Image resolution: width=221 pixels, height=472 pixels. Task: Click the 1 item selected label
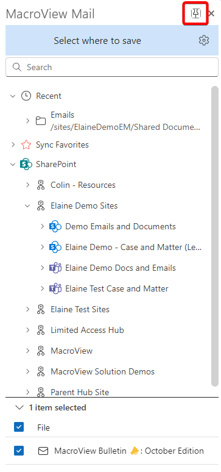pos(57,407)
